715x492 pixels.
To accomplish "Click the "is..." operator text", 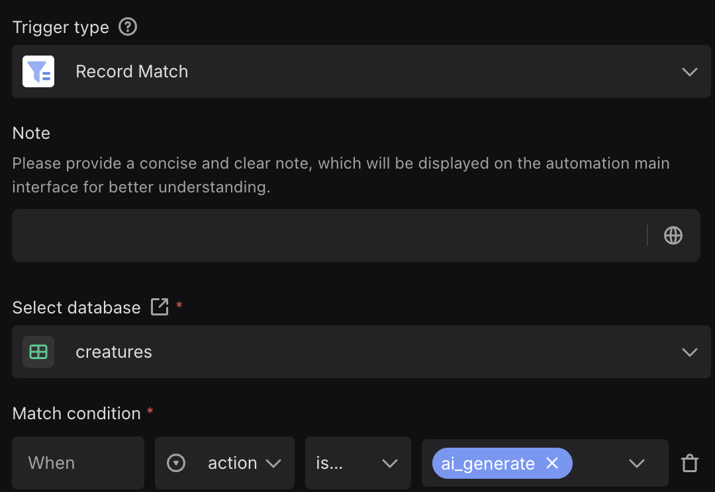I will point(330,464).
